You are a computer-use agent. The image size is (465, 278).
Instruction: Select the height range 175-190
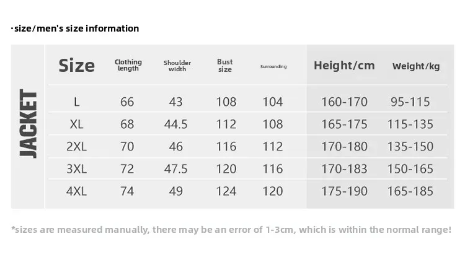click(x=344, y=191)
